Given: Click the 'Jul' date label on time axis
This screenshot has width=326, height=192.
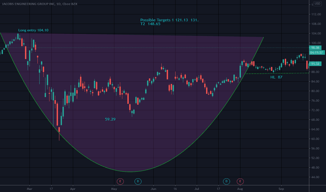Looking at the screenshot, I should click(197, 189).
